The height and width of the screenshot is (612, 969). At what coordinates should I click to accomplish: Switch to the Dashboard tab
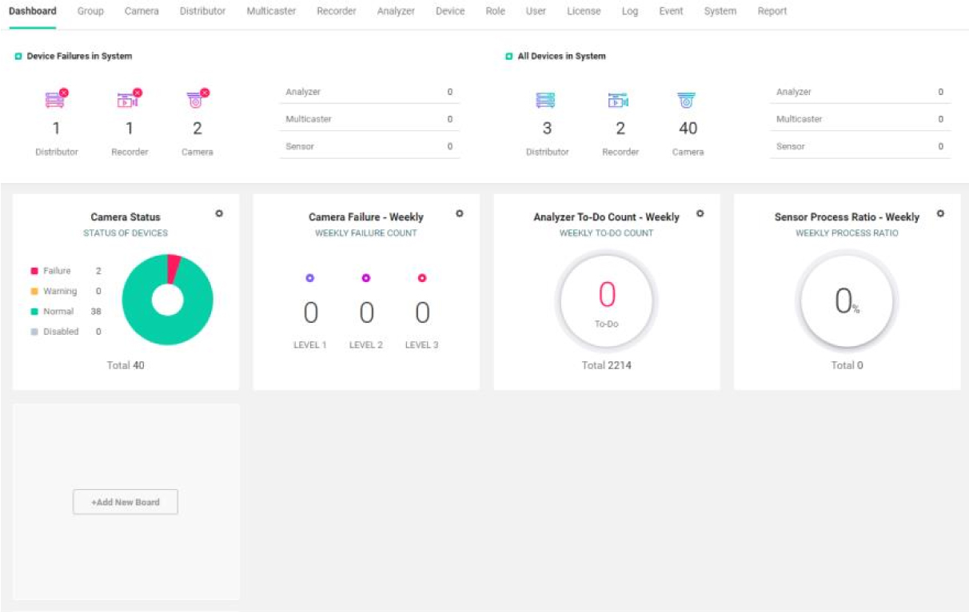coord(33,11)
